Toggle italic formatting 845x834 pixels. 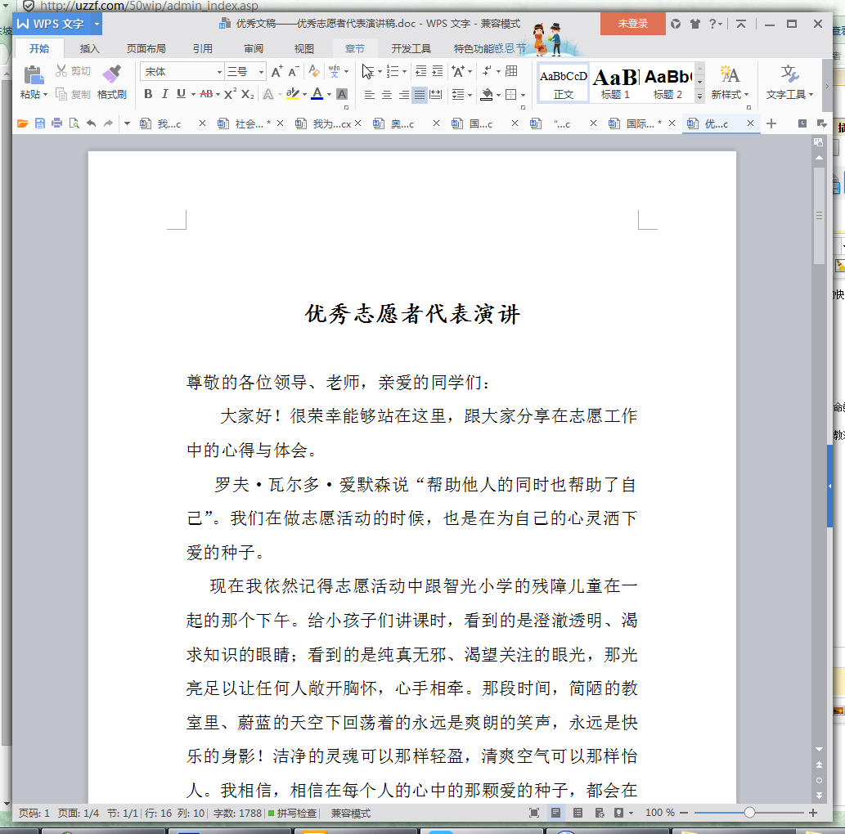click(165, 94)
